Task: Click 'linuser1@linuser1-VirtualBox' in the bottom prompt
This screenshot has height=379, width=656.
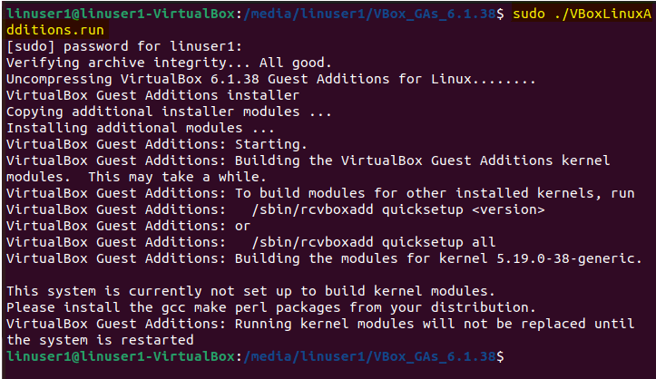Action: [121, 356]
